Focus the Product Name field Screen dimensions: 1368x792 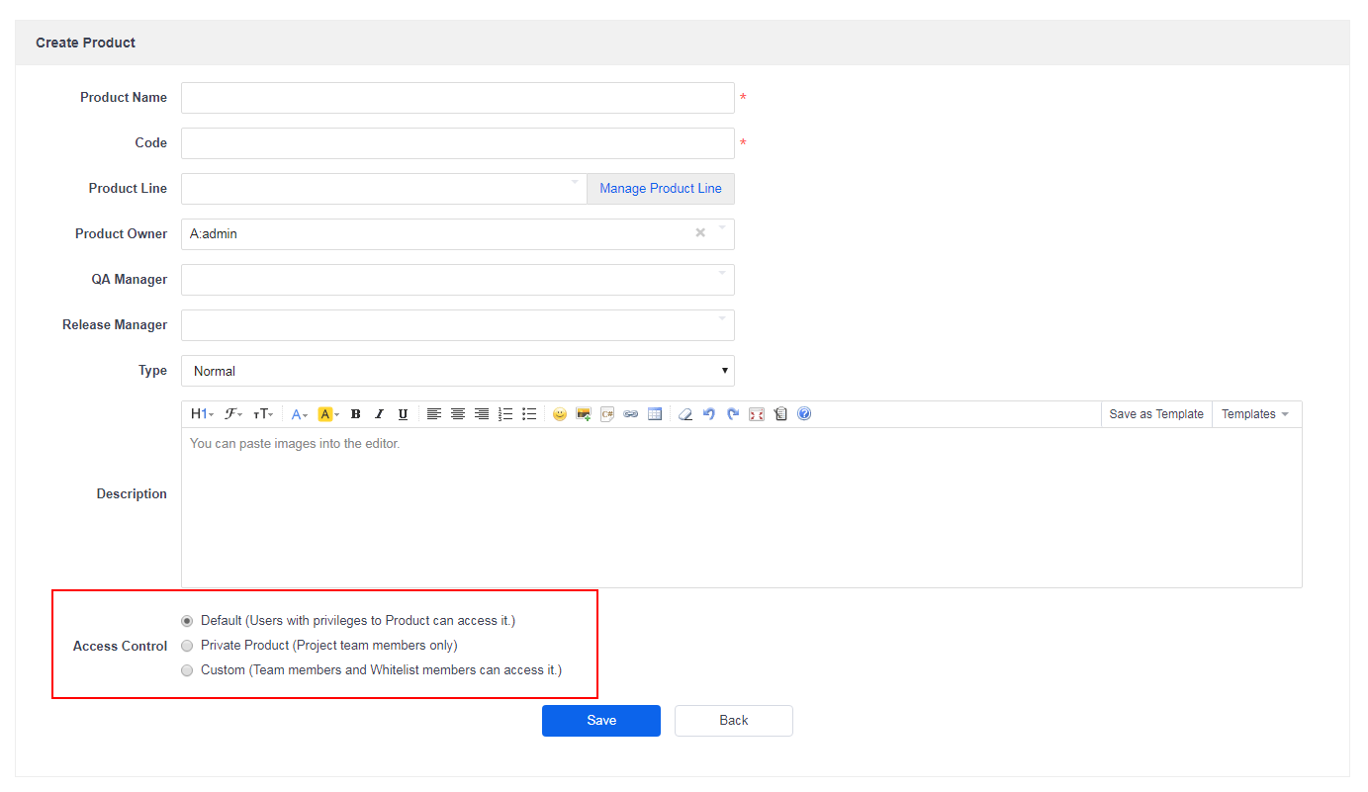pyautogui.click(x=457, y=98)
